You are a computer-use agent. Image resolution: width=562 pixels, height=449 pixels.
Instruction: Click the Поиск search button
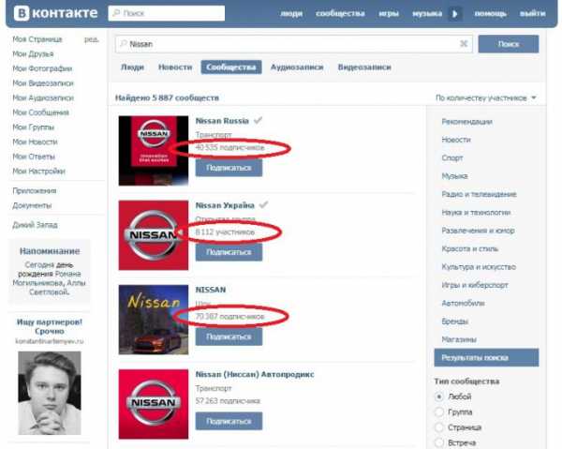click(x=509, y=44)
